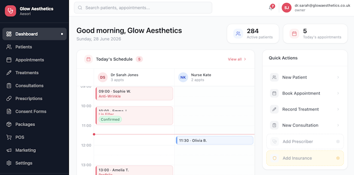Click the gear icon beside Add Prescriber

338,142
